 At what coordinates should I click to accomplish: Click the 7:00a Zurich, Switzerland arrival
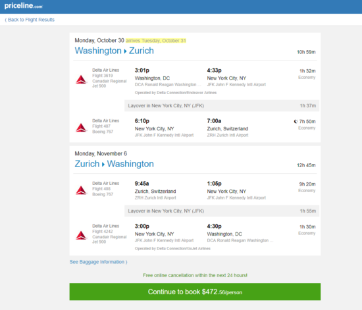pos(214,121)
